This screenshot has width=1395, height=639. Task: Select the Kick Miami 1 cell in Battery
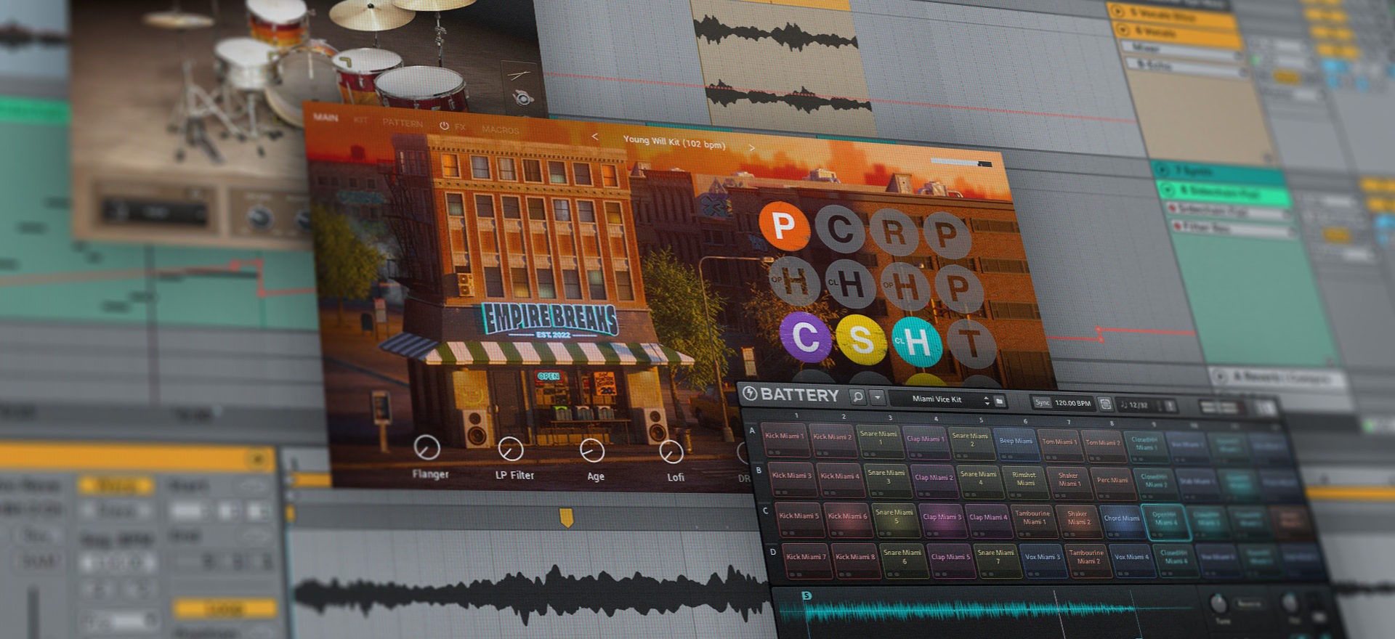click(785, 439)
